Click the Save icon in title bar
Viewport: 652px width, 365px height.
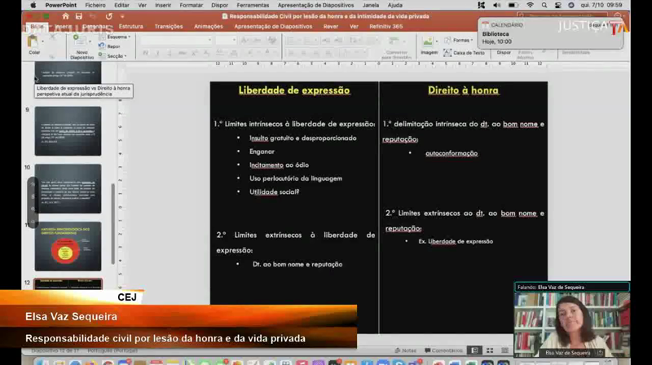click(78, 15)
